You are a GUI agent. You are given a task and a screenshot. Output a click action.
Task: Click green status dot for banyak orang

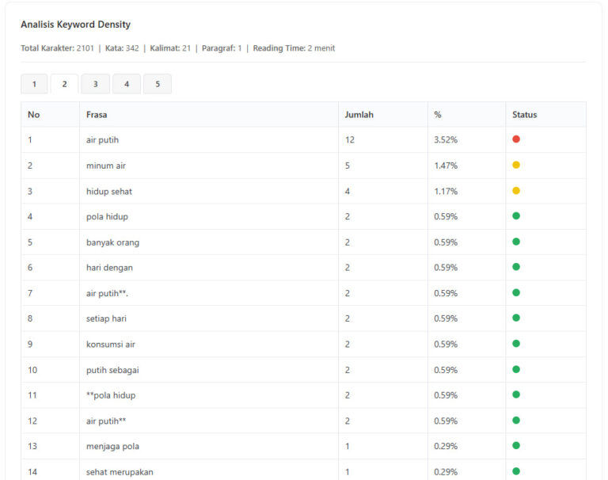[516, 242]
